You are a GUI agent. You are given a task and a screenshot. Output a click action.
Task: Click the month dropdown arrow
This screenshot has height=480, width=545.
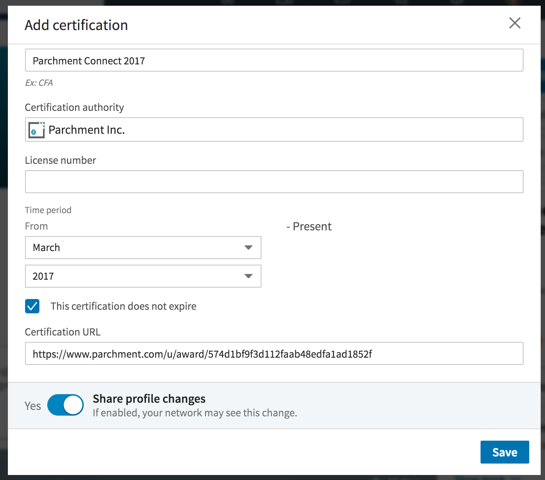point(248,248)
